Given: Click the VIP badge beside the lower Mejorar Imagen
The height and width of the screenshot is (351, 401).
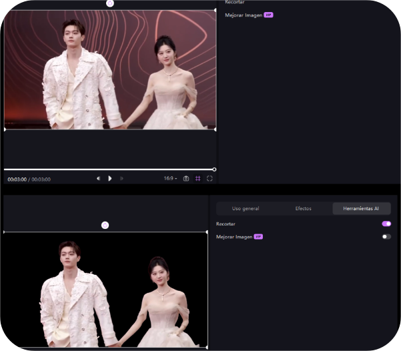Looking at the screenshot, I should tap(258, 237).
